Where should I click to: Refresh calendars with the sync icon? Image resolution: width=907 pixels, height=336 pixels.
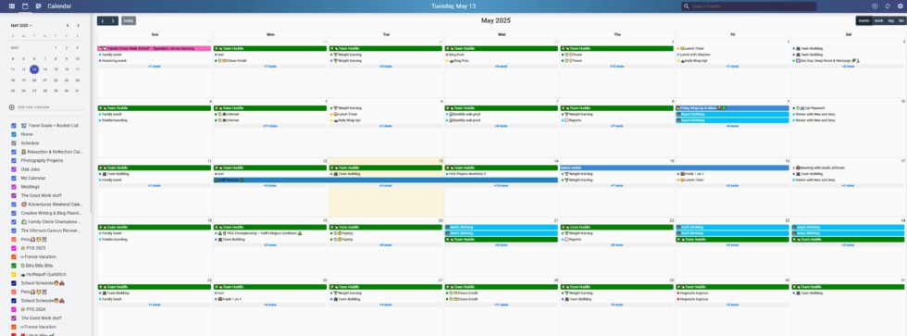[x=888, y=6]
